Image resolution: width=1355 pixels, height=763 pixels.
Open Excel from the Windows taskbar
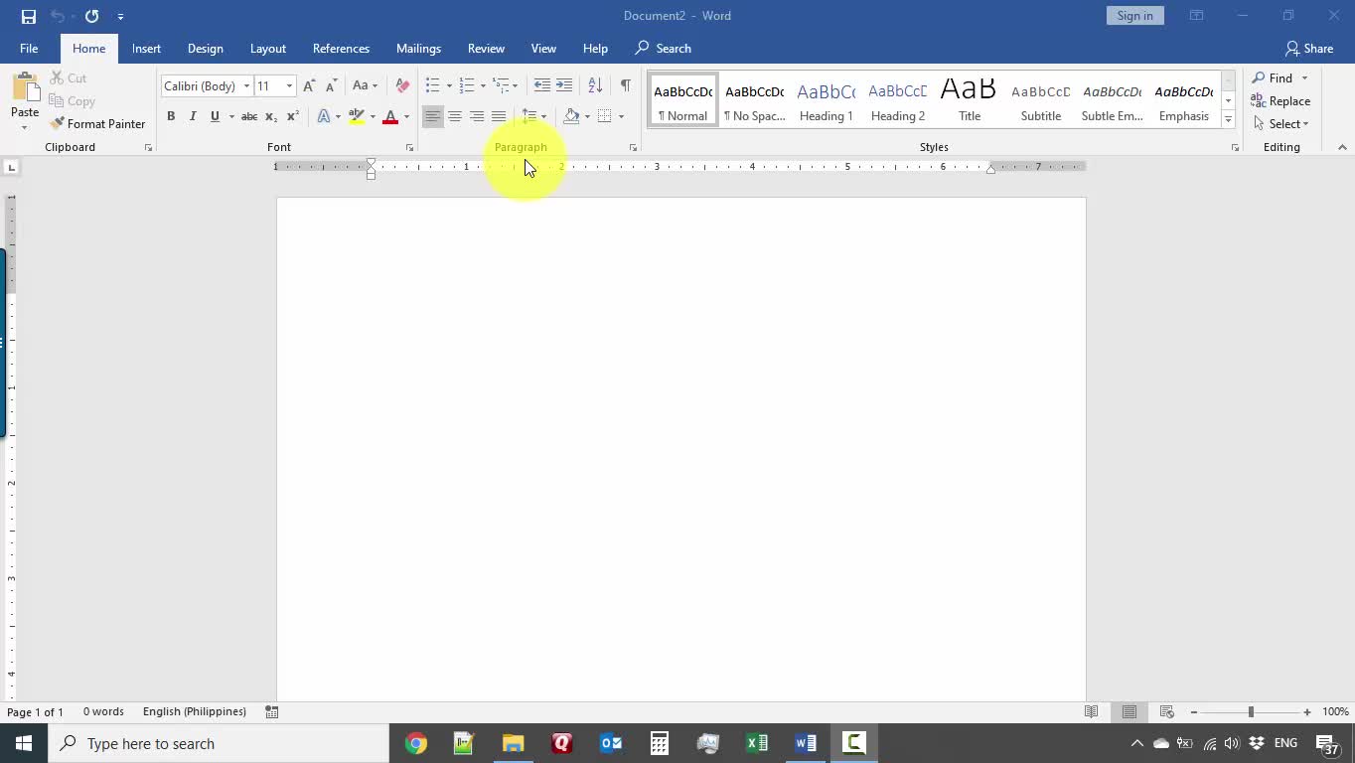[757, 743]
